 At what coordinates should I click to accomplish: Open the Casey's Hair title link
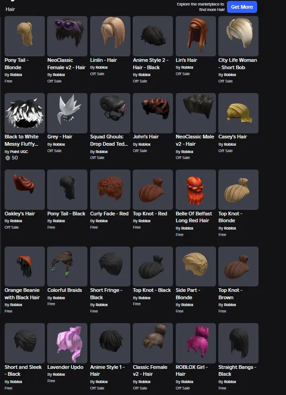[232, 137]
